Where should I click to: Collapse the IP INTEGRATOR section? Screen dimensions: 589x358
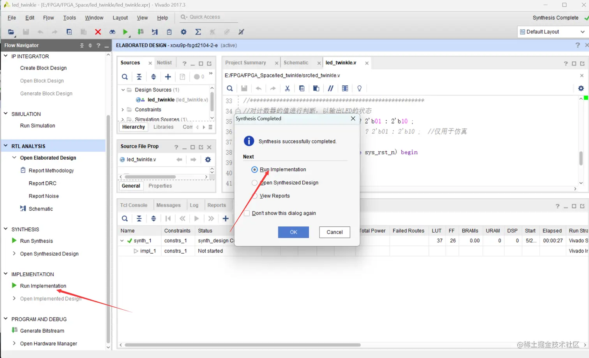(x=6, y=56)
